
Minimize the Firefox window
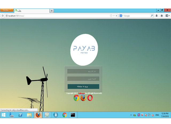[x=158, y=10]
